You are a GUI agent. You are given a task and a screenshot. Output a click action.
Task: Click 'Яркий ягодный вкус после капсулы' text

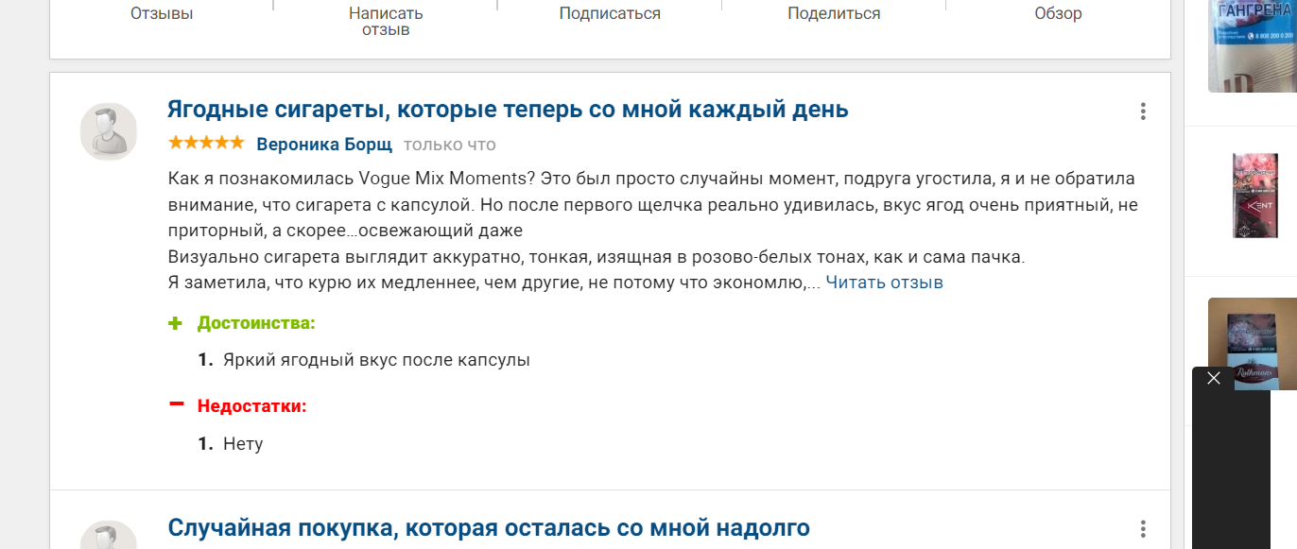[376, 360]
